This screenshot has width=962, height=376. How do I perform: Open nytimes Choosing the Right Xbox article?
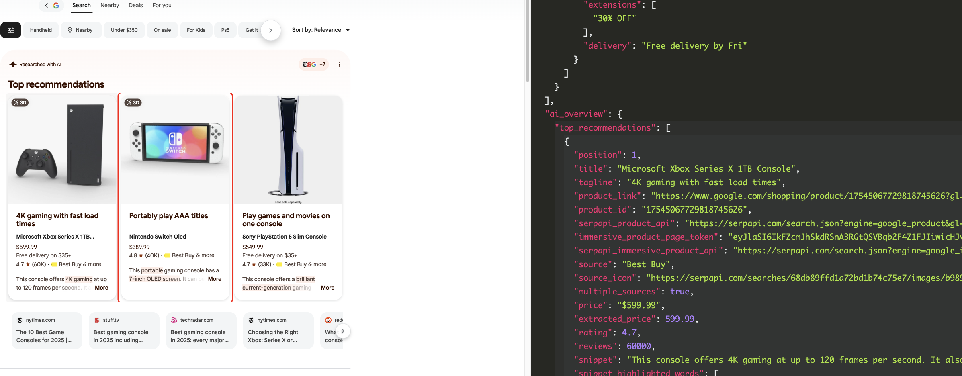278,330
